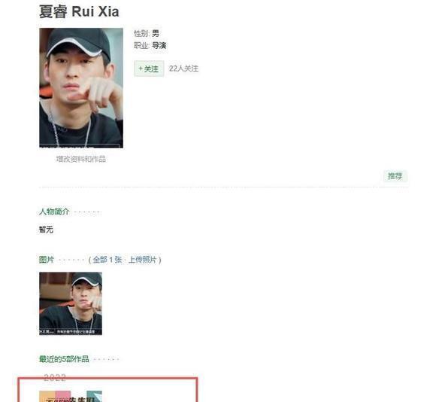Select the 人物简介 section heading
433x402 pixels.
pos(54,212)
